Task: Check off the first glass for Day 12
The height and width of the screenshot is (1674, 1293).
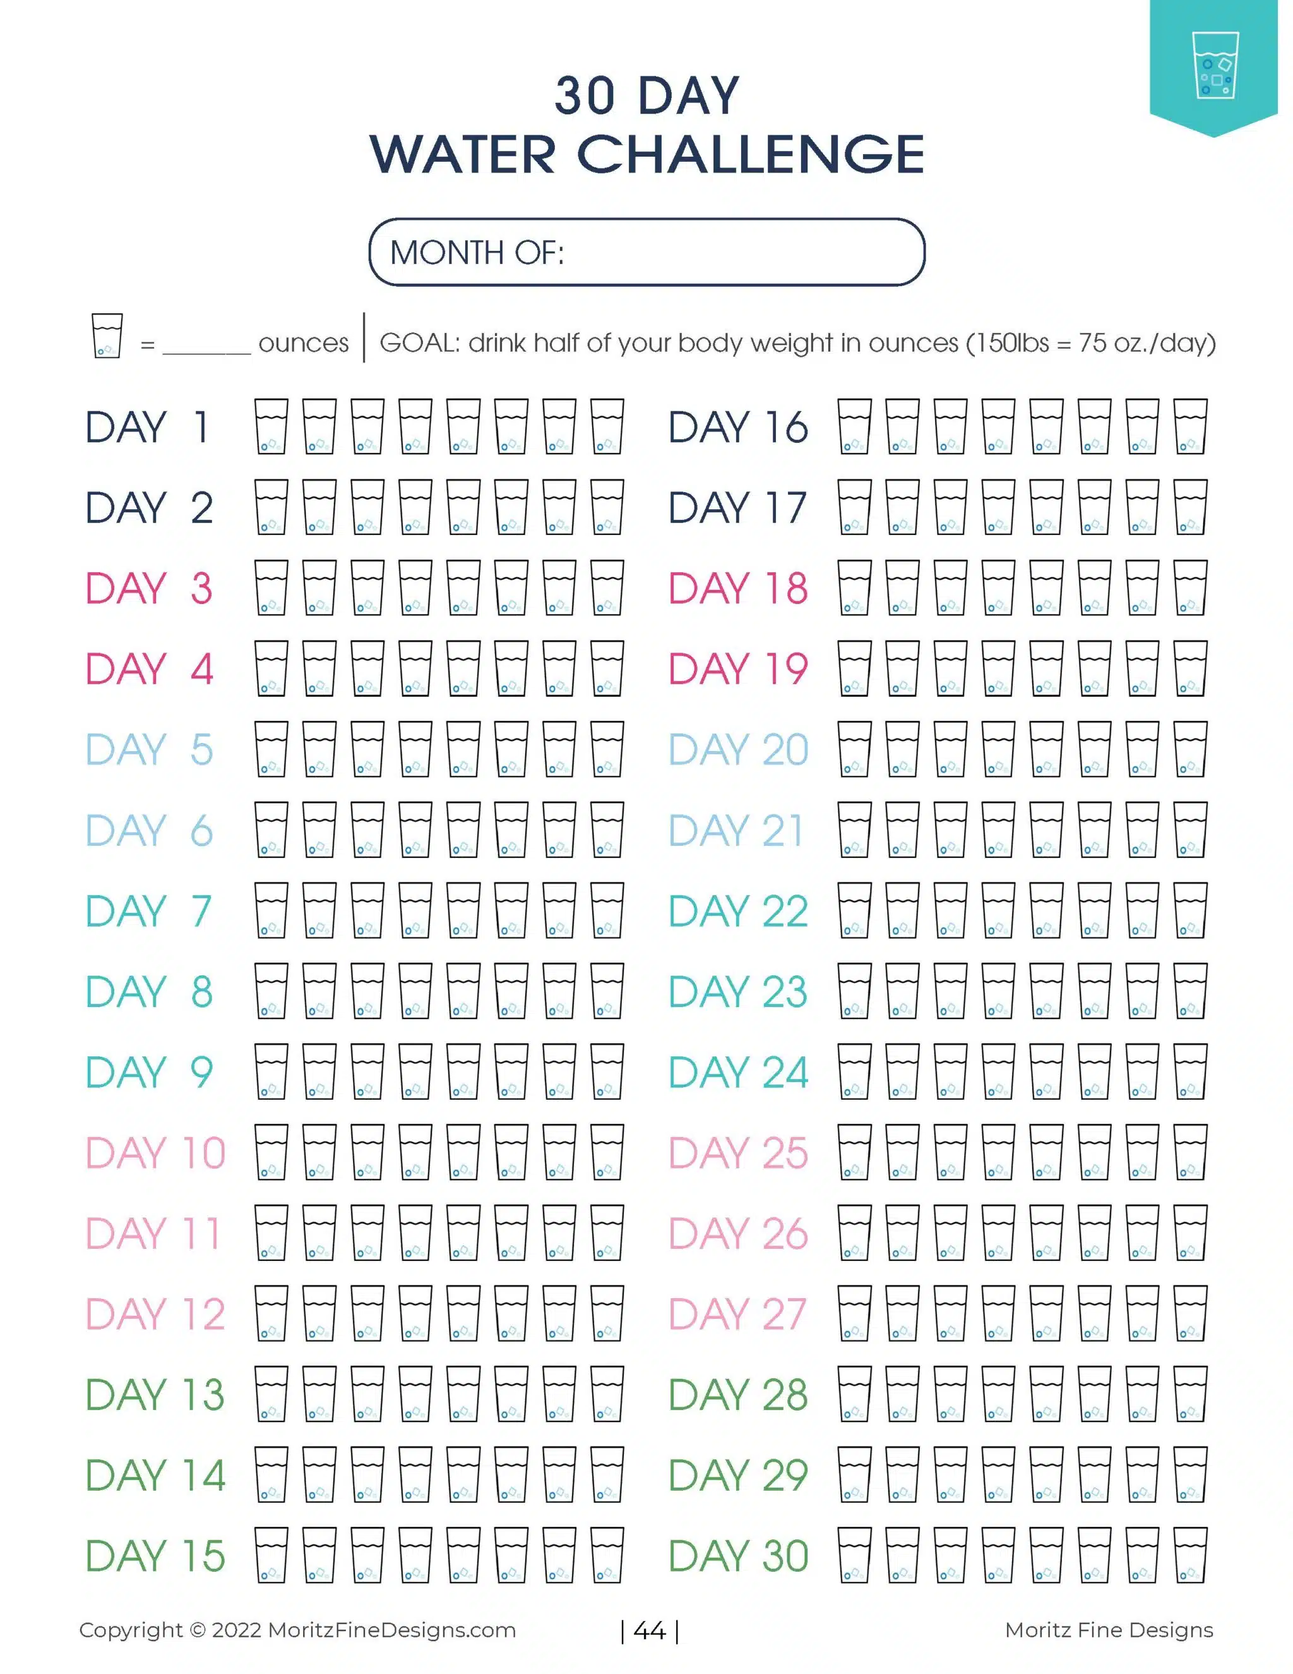Action: pyautogui.click(x=271, y=1313)
